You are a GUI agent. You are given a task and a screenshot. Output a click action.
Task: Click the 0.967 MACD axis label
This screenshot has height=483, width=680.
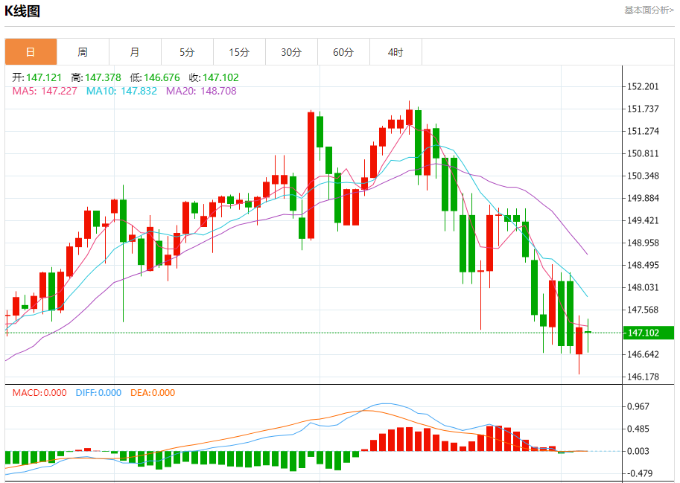638,406
